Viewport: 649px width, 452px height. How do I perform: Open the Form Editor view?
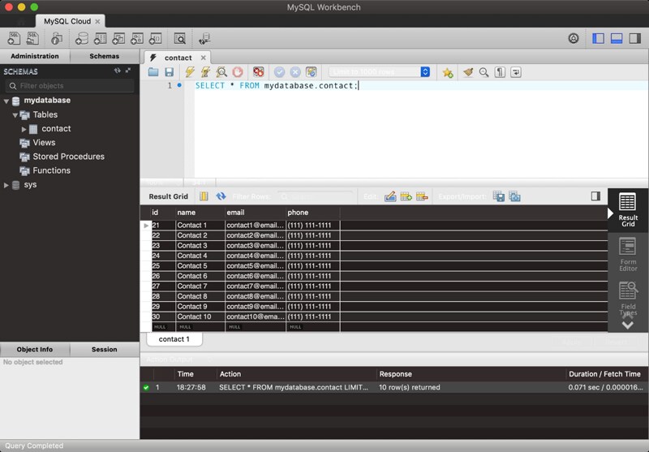coord(627,254)
